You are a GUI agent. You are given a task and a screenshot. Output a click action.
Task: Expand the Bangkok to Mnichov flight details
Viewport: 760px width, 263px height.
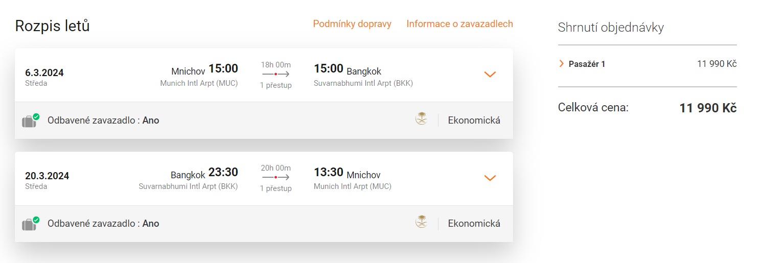(x=490, y=178)
